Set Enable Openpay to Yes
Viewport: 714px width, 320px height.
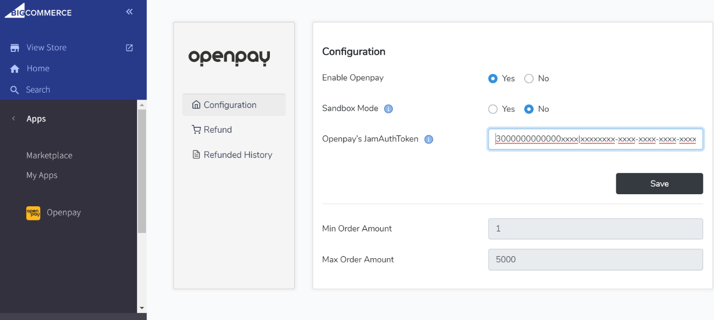point(493,78)
